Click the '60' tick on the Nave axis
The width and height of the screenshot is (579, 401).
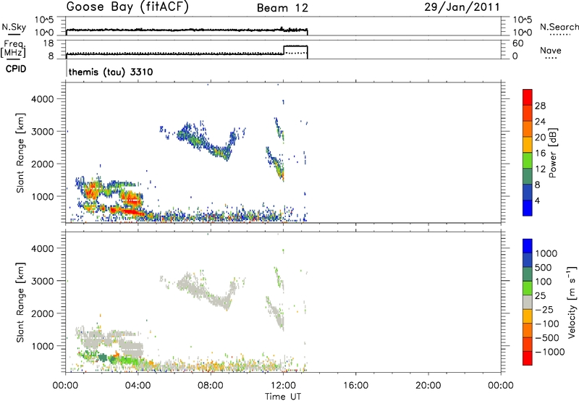pos(517,43)
